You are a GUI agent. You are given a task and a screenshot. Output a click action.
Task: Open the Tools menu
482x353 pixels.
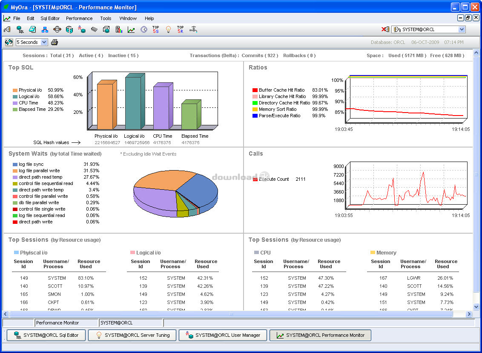106,18
